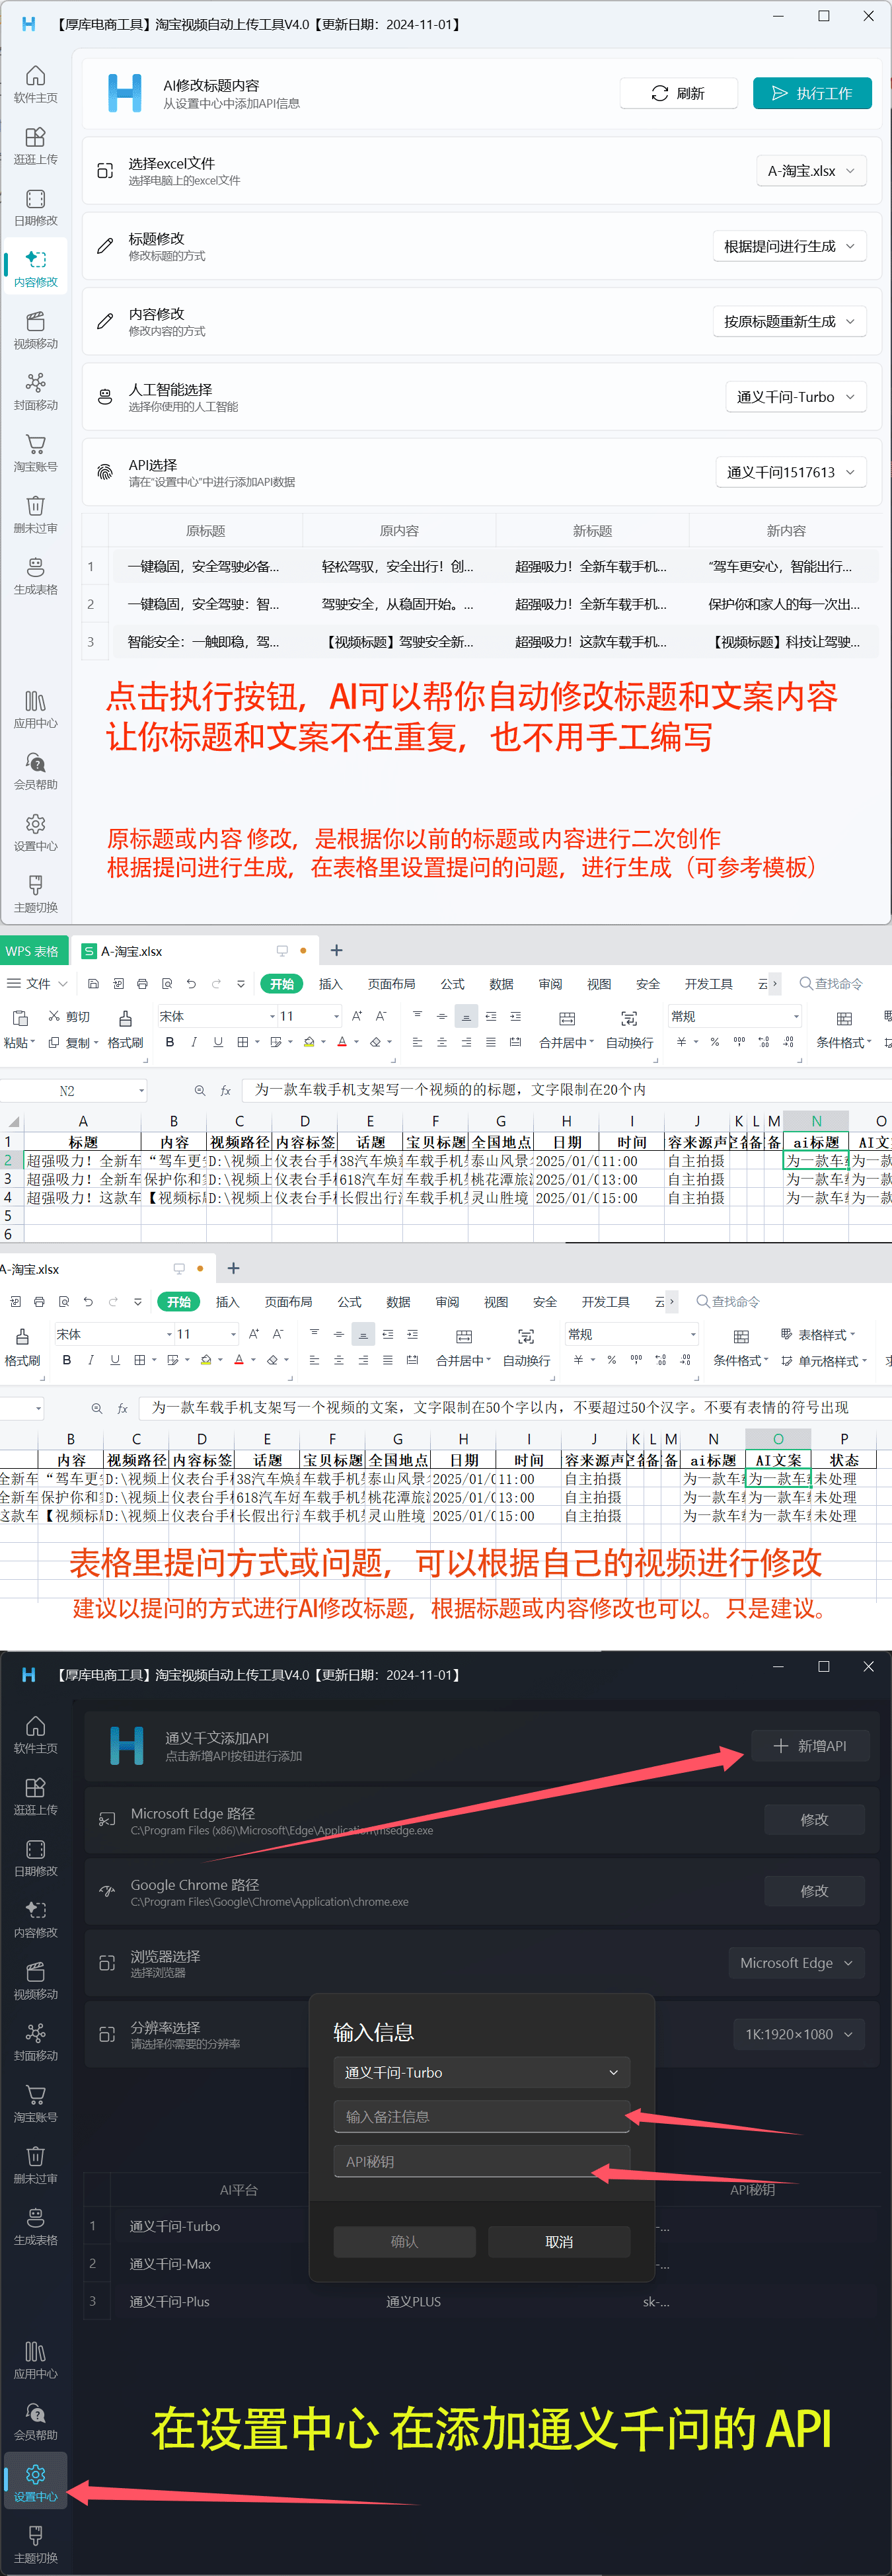
Task: Select 逛逛上传 in the dark-theme window sidebar
Action: [35, 1796]
